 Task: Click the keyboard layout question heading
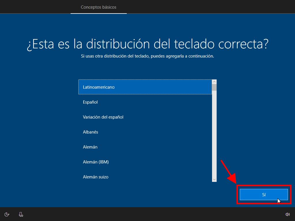tap(147, 44)
